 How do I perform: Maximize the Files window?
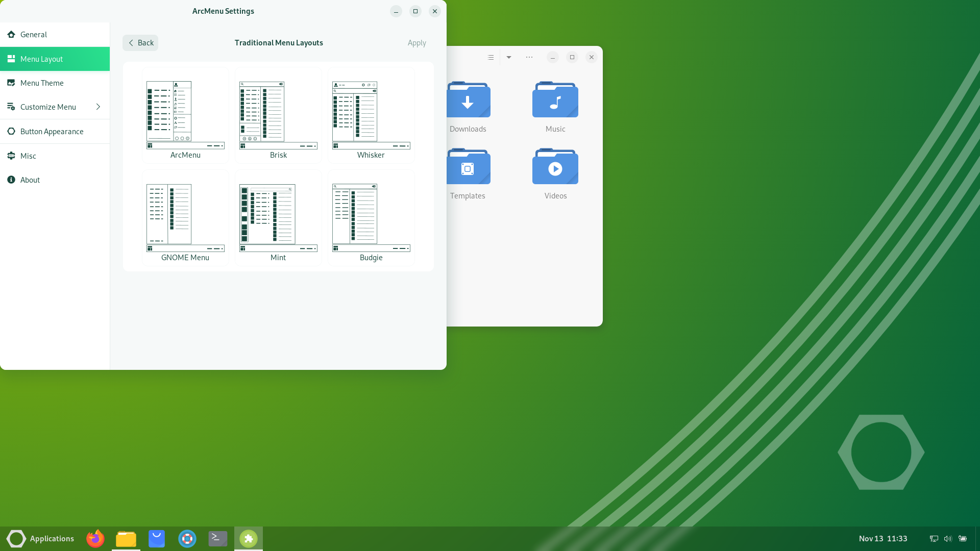(x=572, y=57)
